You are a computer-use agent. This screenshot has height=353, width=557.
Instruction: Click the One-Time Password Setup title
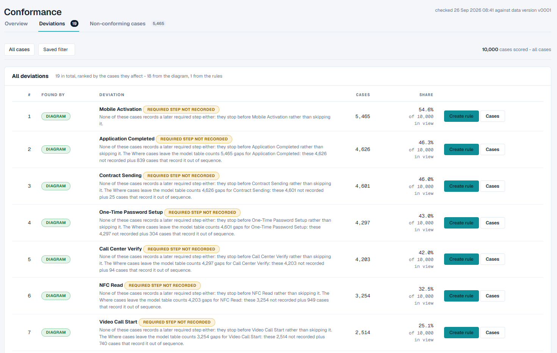pyautogui.click(x=131, y=212)
